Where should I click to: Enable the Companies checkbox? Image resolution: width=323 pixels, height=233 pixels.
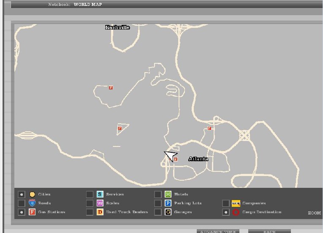[226, 203]
